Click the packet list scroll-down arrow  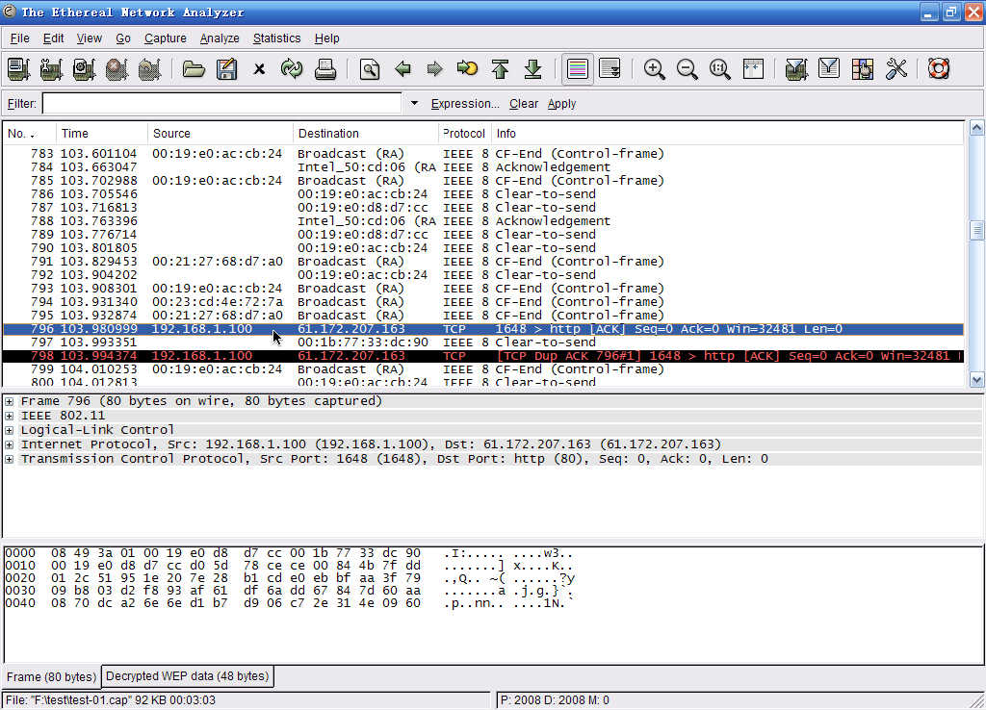click(x=976, y=379)
